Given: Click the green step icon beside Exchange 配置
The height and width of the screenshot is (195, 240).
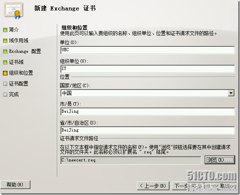Looking at the screenshot, I should coord(5,52).
